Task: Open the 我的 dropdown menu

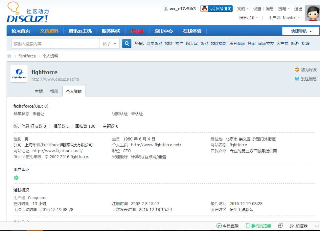Action: coord(243,9)
